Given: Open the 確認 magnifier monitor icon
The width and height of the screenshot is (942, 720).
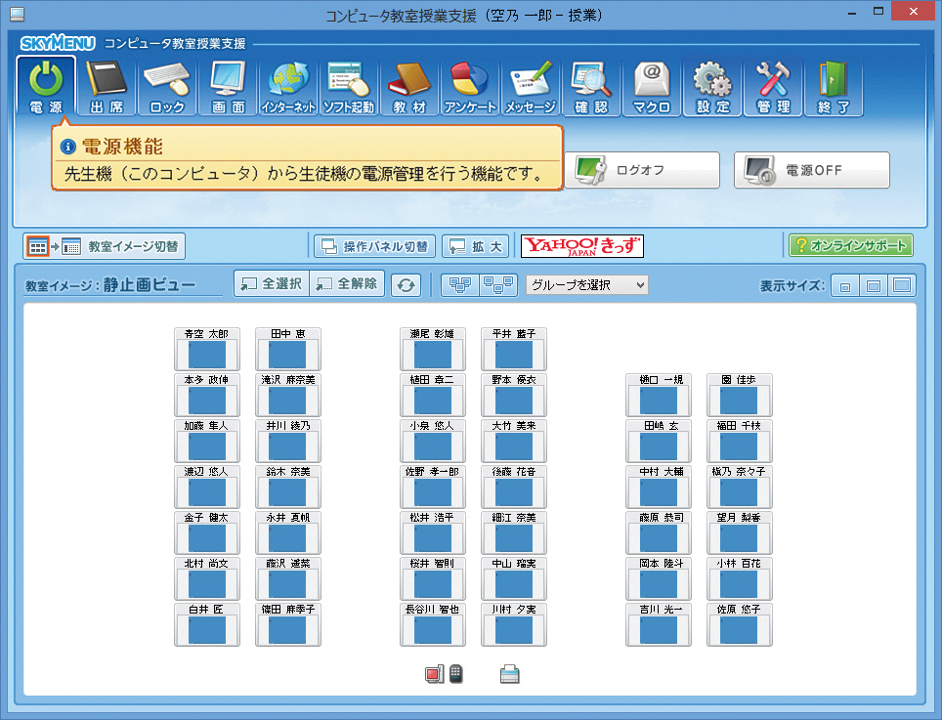Looking at the screenshot, I should 591,87.
